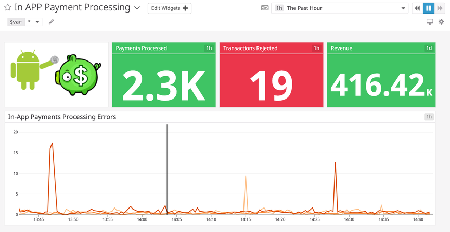Screen dimensions: 450x232
Task: Open the keyboard shortcuts icon
Action: point(265,8)
